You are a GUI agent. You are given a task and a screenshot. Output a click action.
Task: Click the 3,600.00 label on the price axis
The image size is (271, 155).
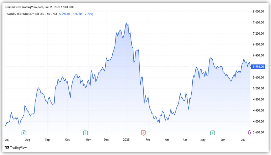pyautogui.click(x=258, y=133)
